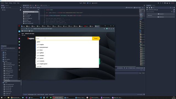The image size is (176, 99).
Task: Choose suggestion 'godot документация'
Action: coord(67,47)
